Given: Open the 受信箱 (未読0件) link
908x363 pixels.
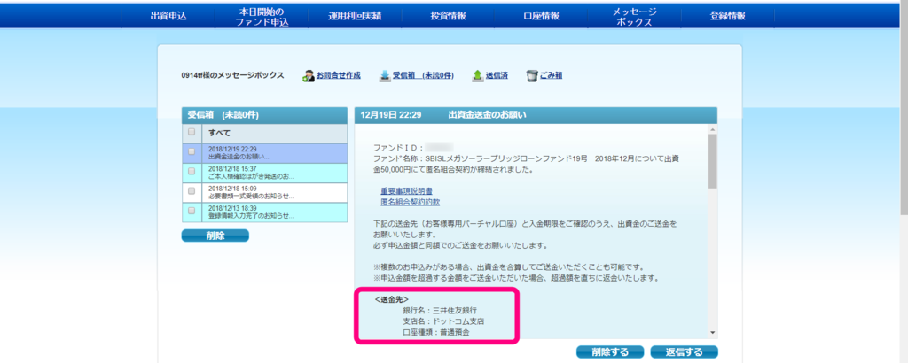Looking at the screenshot, I should pyautogui.click(x=423, y=76).
